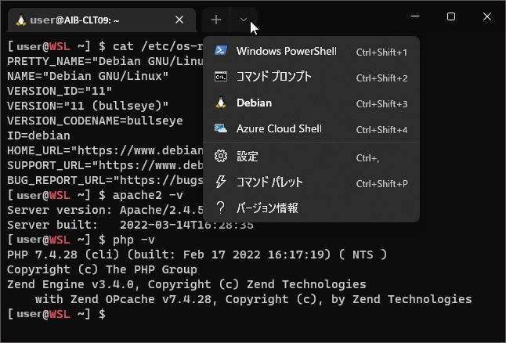Viewport: 506px width, 343px height.
Task: Click the Ctrl+, shortcut label
Action: (x=368, y=157)
